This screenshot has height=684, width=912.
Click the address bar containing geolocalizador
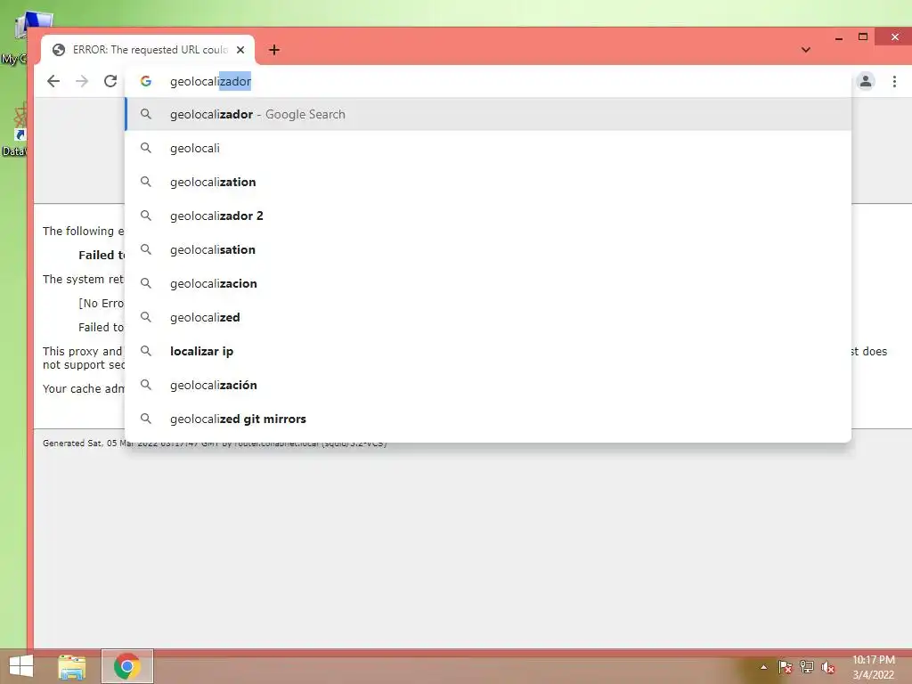pyautogui.click(x=489, y=81)
